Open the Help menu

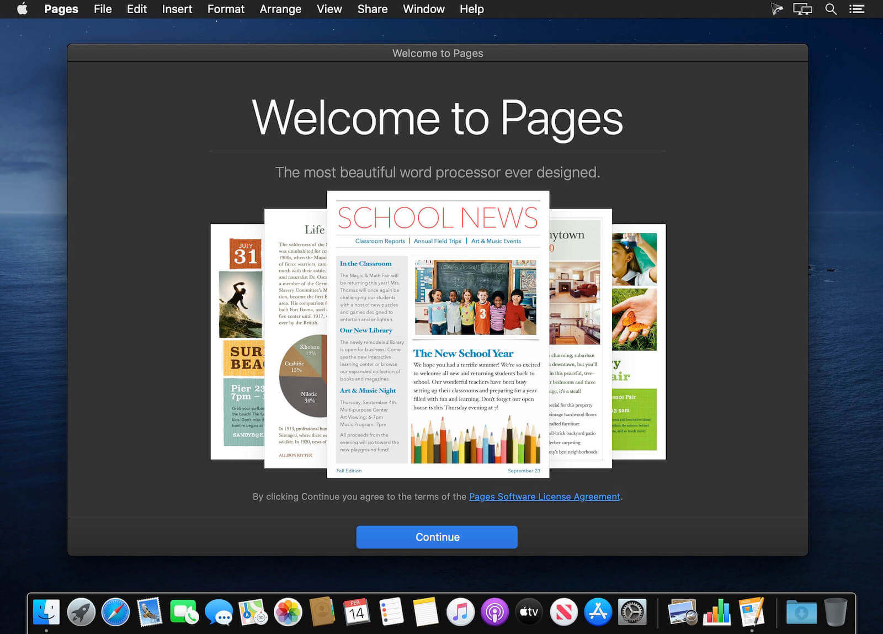(472, 9)
